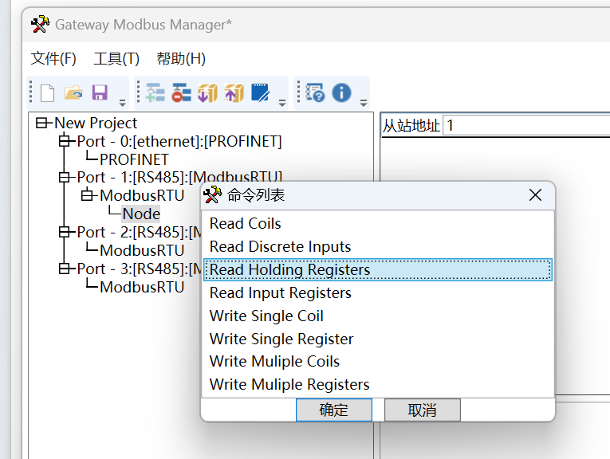Click the upload configuration icon
This screenshot has width=610, height=459.
point(234,93)
